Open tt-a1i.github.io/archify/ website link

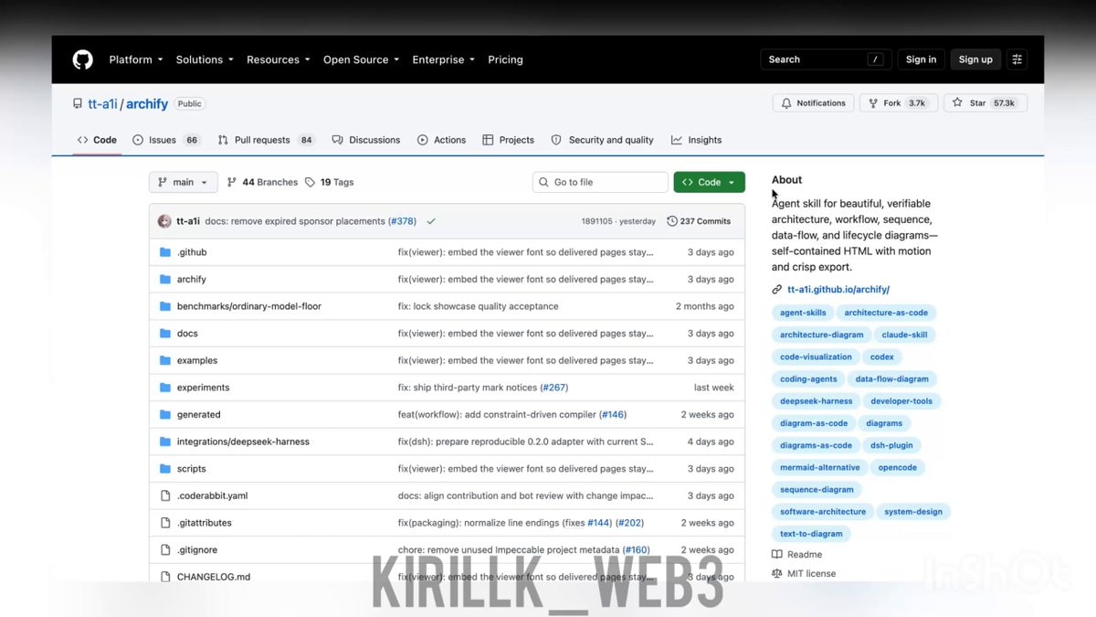838,290
